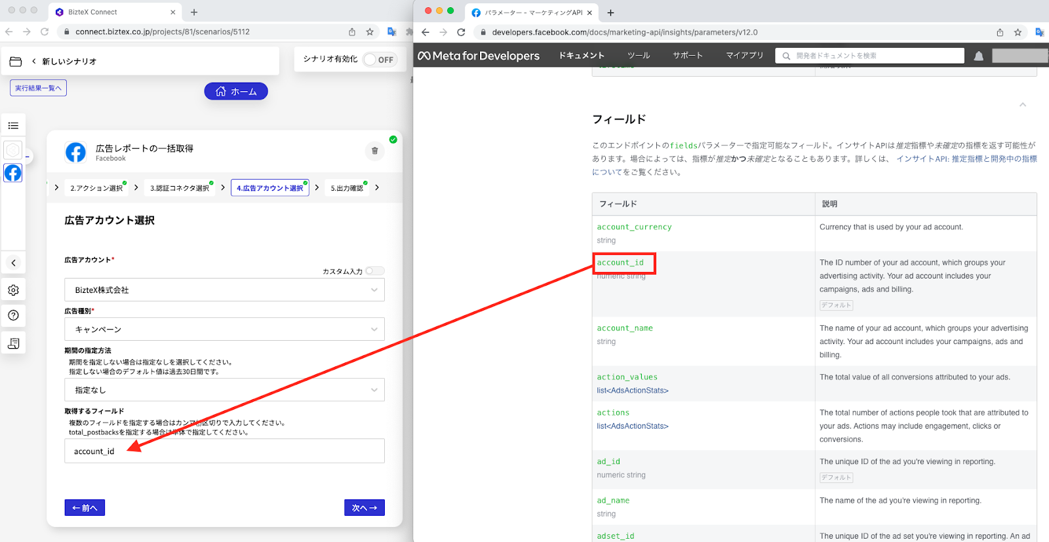Click the adset_id field name
The height and width of the screenshot is (542, 1049).
tap(616, 536)
